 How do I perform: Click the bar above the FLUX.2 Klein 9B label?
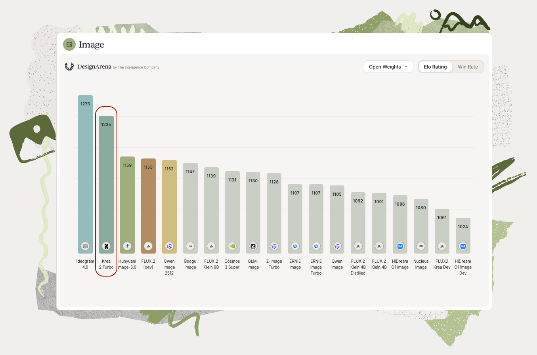(x=211, y=210)
